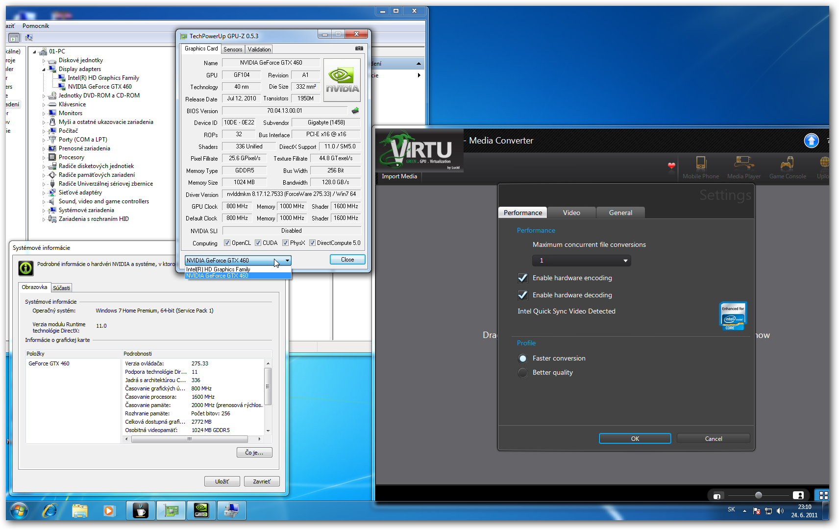Image resolution: width=839 pixels, height=530 pixels.
Task: Collapse the 01-PC tree root
Action: pyautogui.click(x=34, y=51)
